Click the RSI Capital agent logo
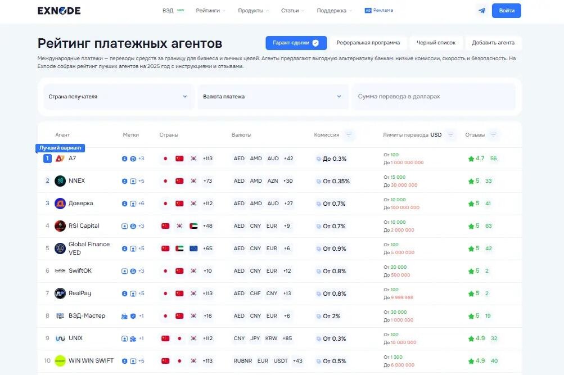 coord(60,226)
